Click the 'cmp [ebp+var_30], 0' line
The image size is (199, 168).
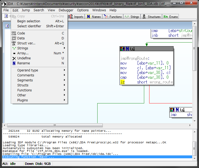(144, 77)
